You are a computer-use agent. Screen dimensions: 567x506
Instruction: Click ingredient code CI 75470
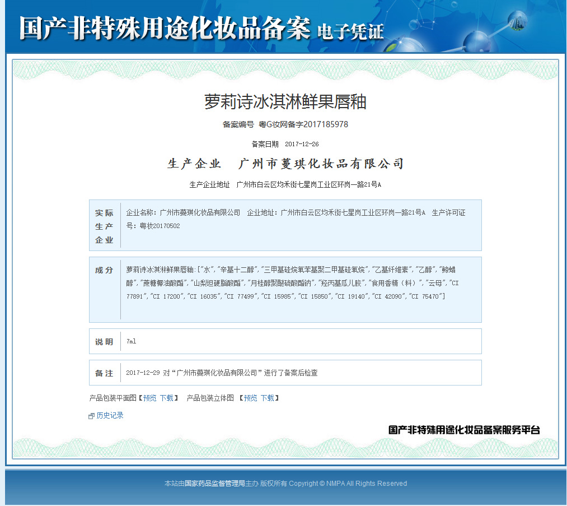(425, 296)
